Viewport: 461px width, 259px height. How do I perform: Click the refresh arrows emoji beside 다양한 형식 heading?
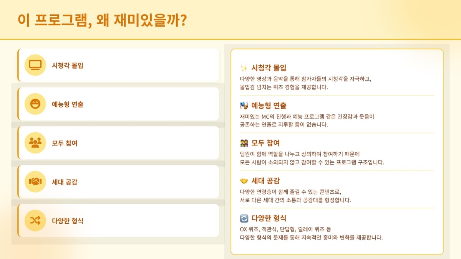(244, 219)
